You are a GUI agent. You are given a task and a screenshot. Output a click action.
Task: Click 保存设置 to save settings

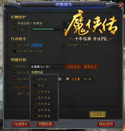106,124
